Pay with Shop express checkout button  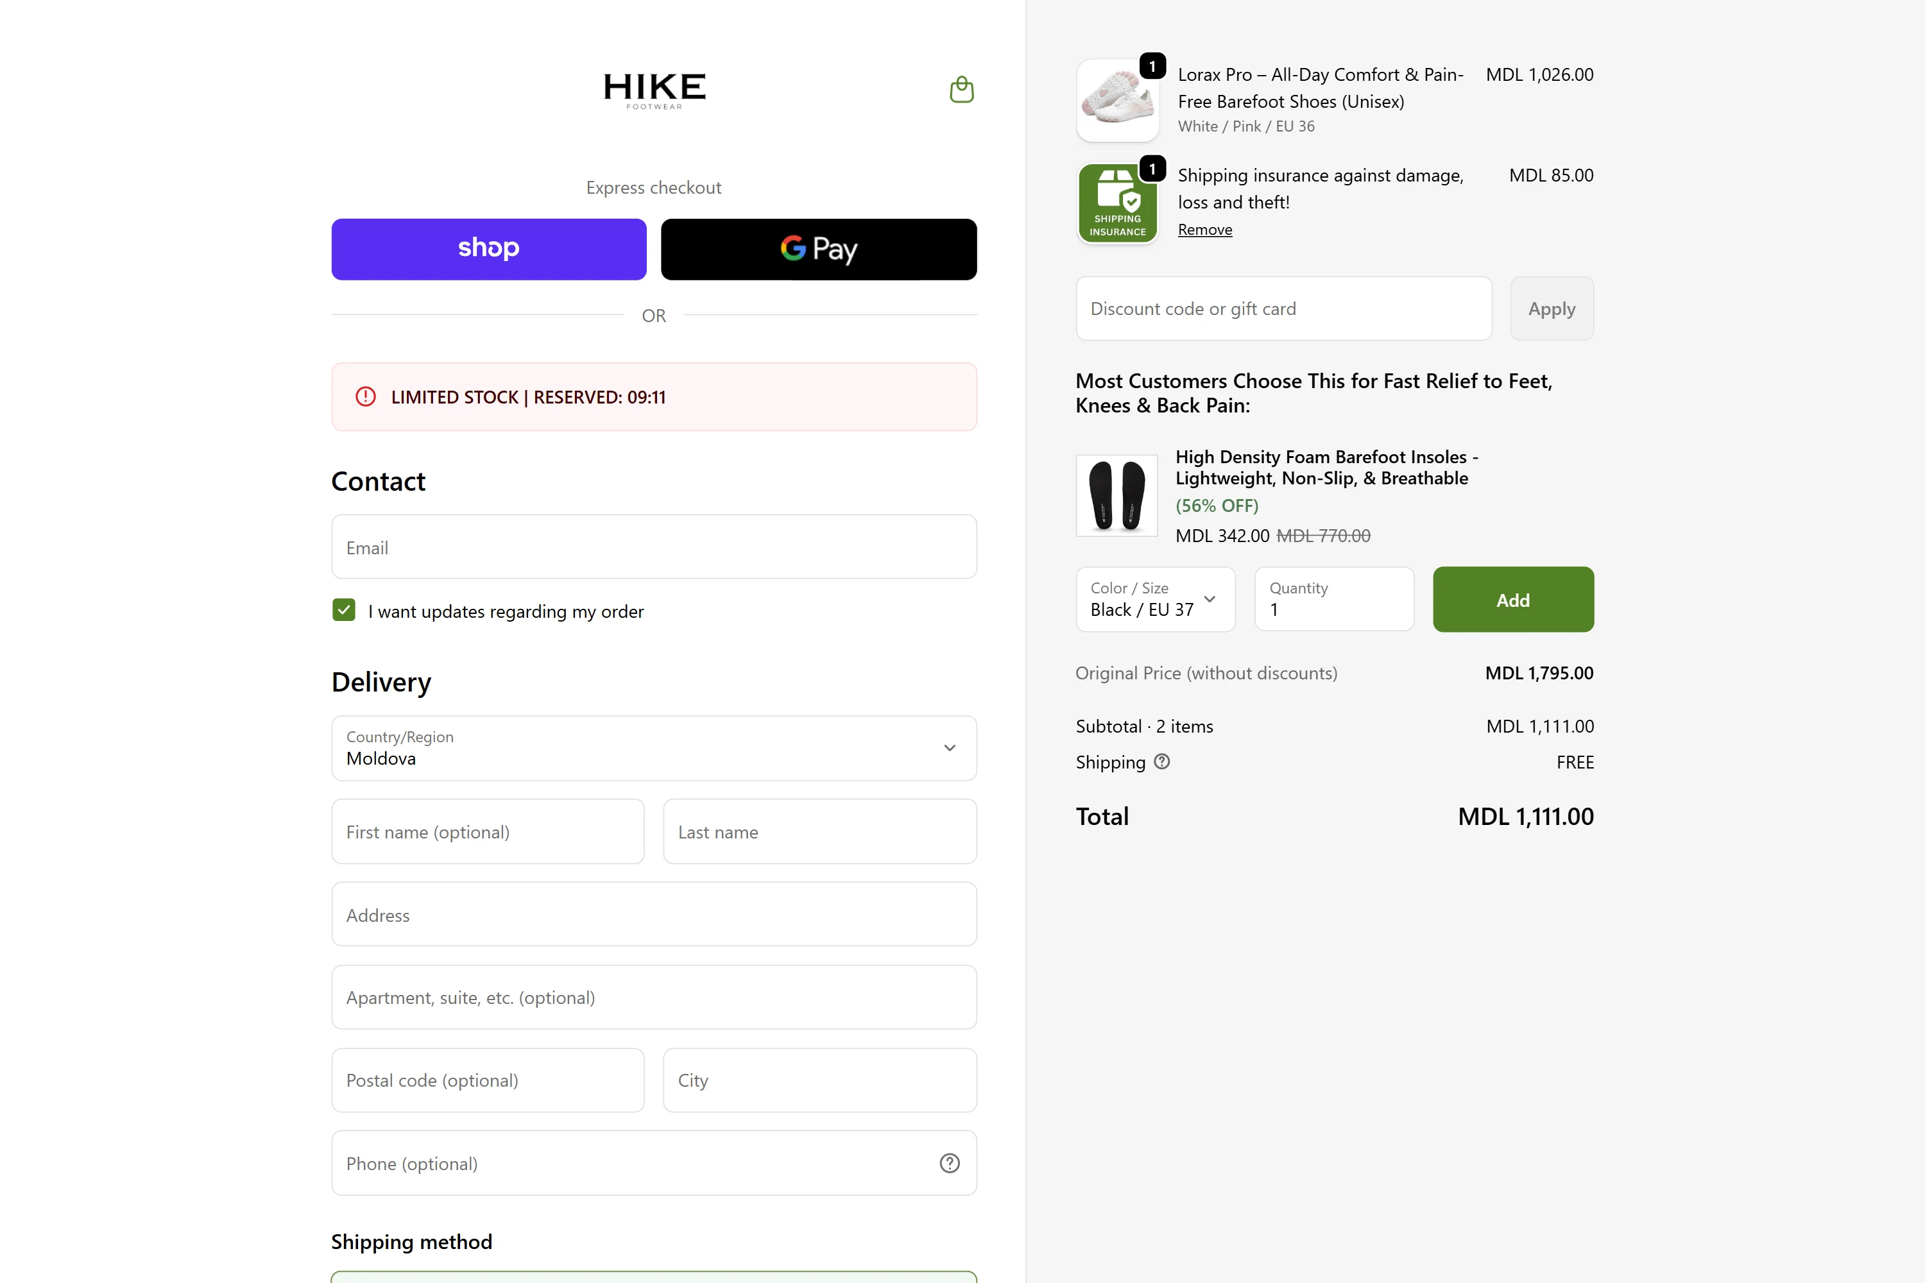488,249
